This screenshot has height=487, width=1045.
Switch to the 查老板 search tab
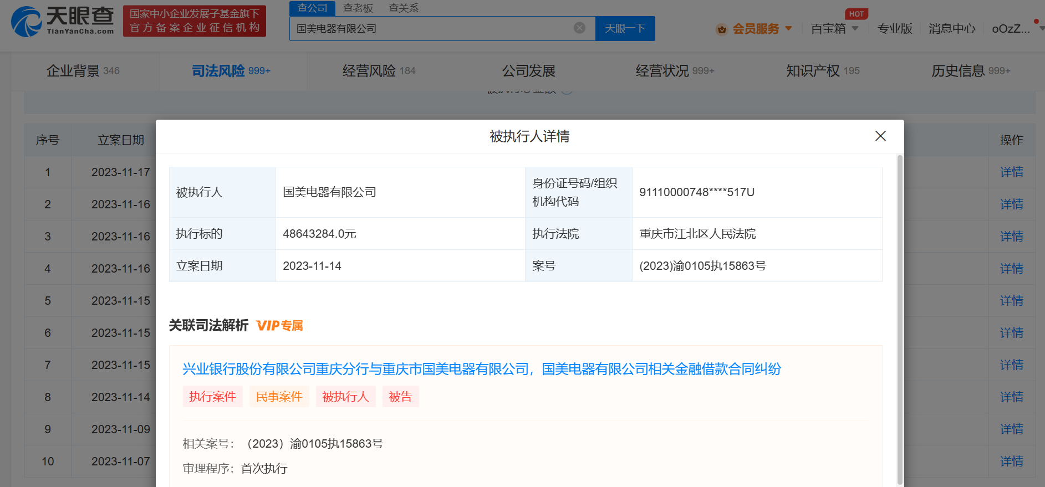pos(358,8)
